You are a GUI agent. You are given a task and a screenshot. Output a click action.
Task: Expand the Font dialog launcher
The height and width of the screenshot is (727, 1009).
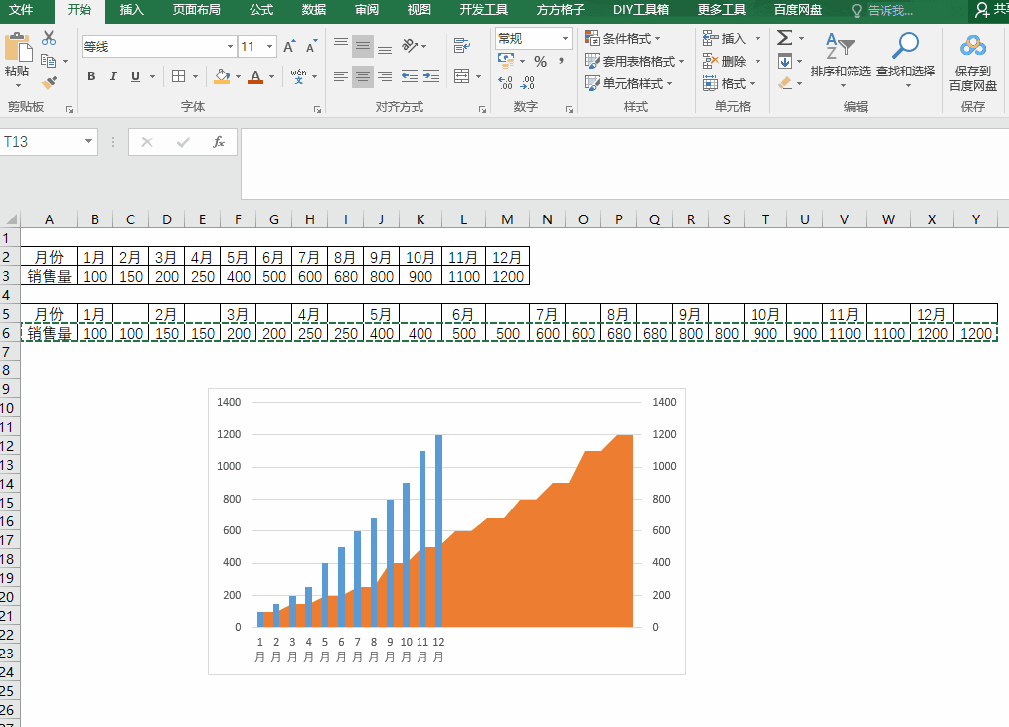317,110
